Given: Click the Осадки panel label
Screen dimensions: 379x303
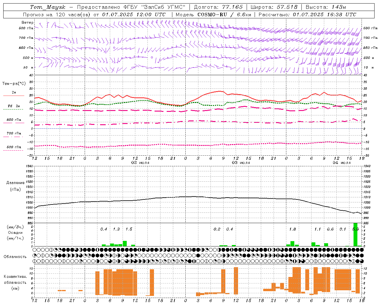Looking at the screenshot, I should pyautogui.click(x=15, y=233).
